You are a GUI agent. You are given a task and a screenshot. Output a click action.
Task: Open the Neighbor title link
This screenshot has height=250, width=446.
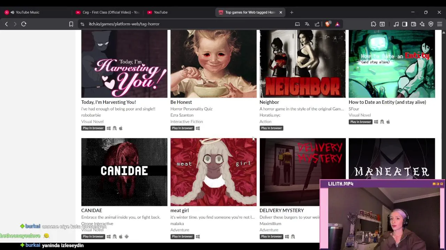point(269,102)
